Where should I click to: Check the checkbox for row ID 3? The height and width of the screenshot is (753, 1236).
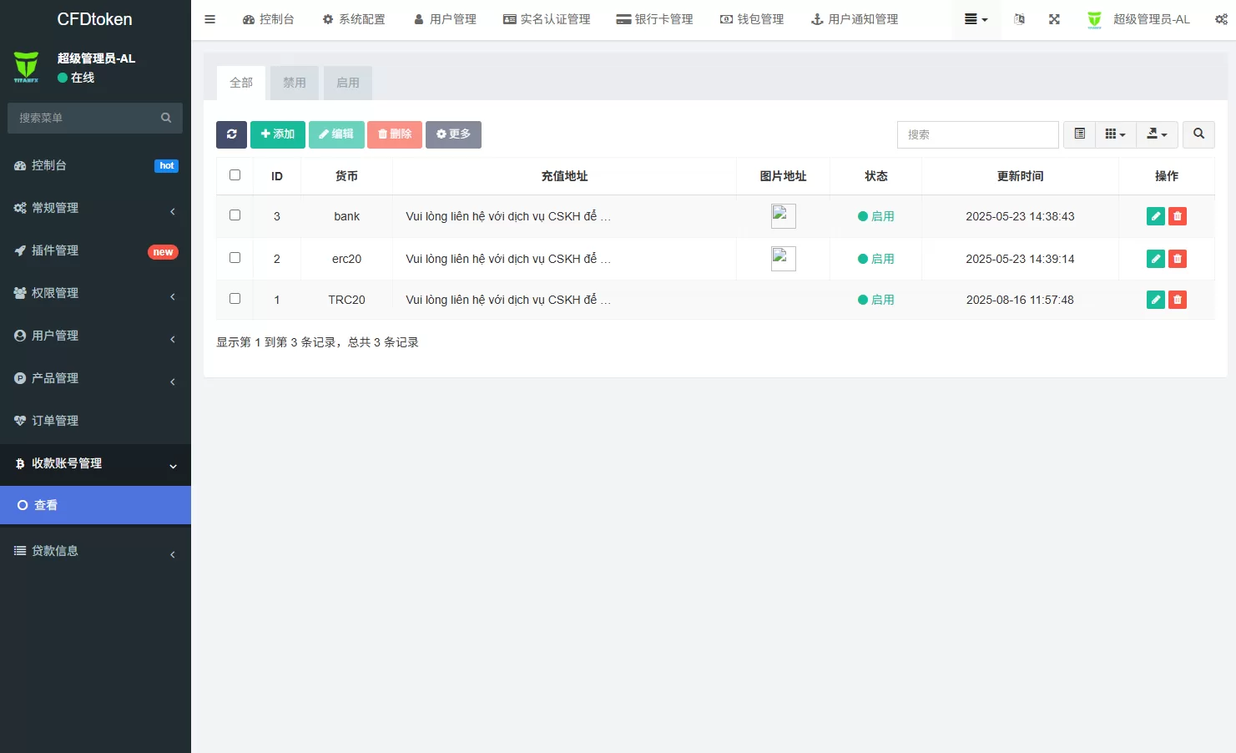(235, 214)
